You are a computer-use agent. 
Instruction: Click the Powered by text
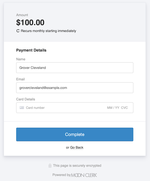[x=61, y=175]
